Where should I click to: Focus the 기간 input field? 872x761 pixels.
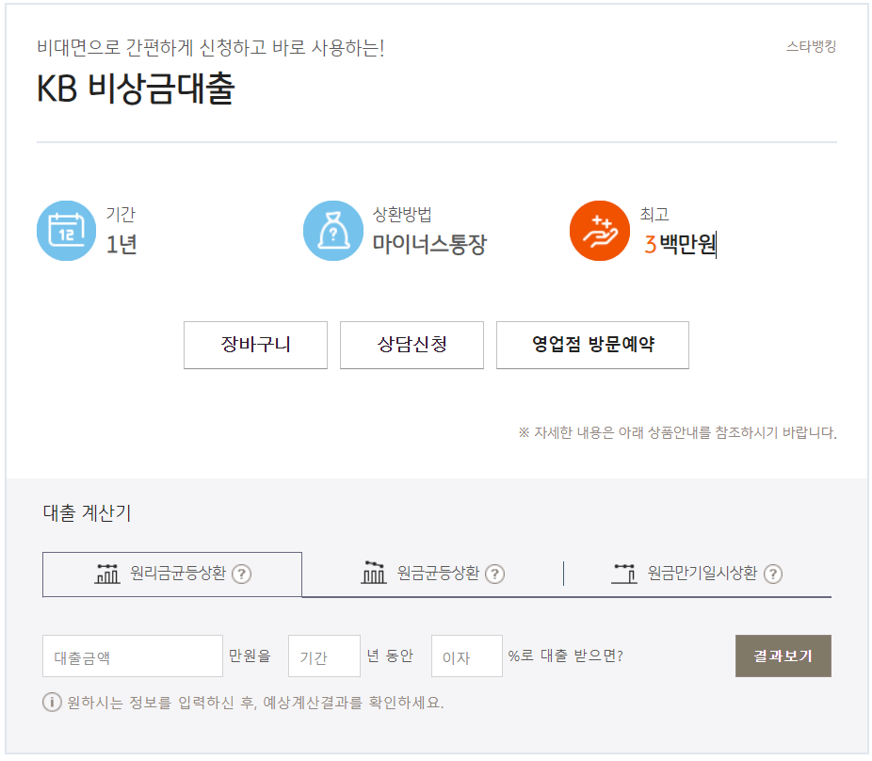324,656
